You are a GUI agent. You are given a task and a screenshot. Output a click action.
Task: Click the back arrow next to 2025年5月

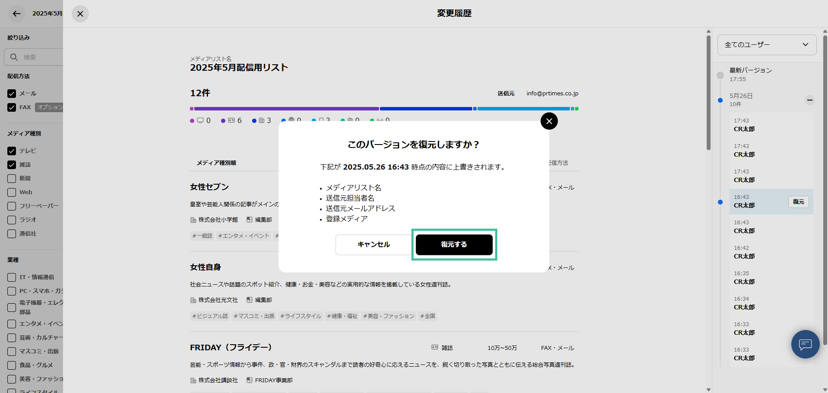[16, 14]
